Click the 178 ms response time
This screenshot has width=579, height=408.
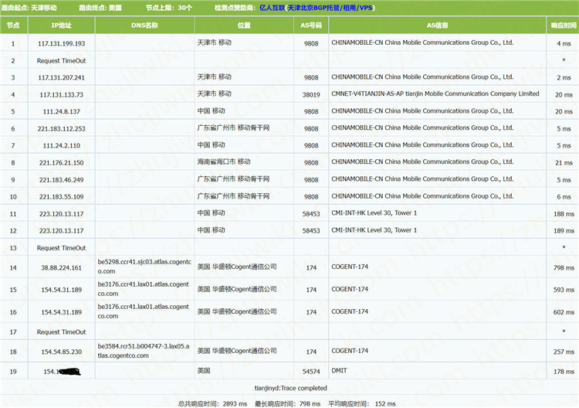click(564, 372)
